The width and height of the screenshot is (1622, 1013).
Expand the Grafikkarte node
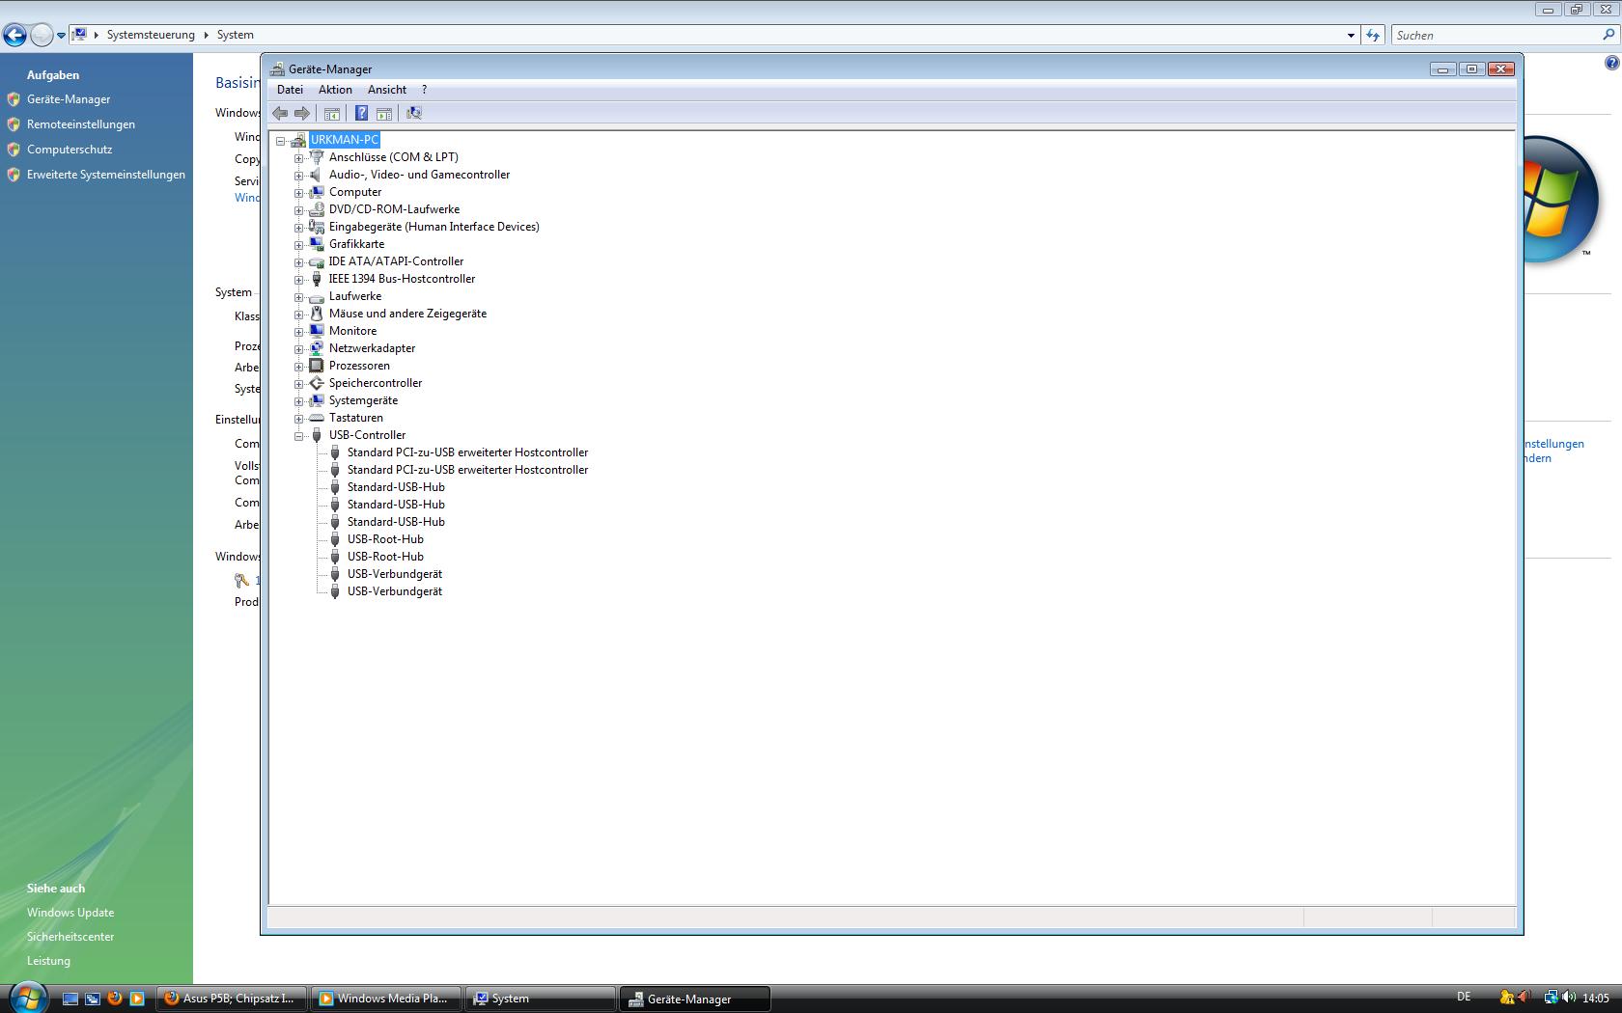click(299, 245)
